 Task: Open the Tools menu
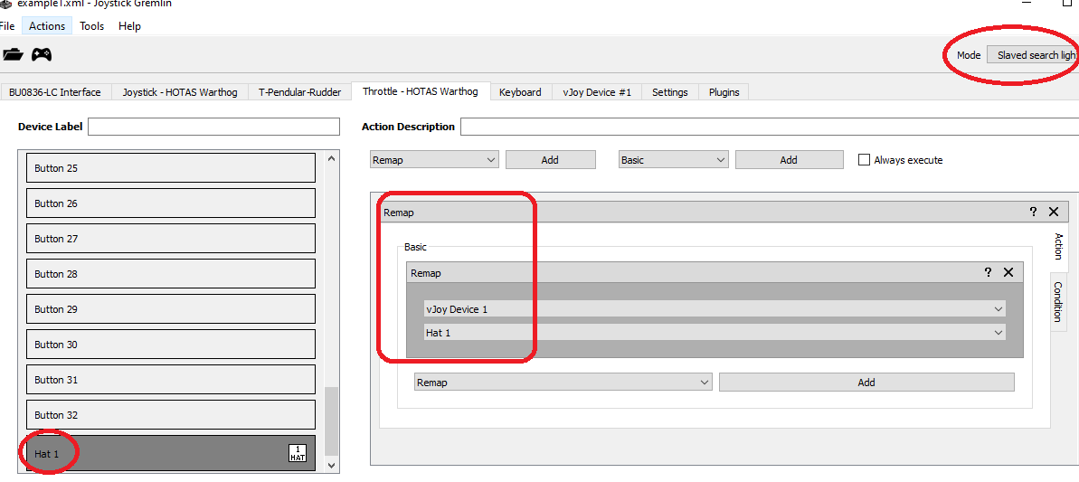[x=91, y=26]
